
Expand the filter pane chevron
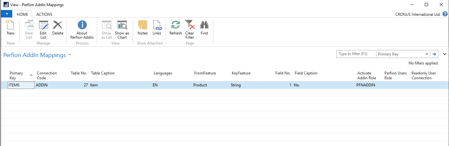pos(445,54)
